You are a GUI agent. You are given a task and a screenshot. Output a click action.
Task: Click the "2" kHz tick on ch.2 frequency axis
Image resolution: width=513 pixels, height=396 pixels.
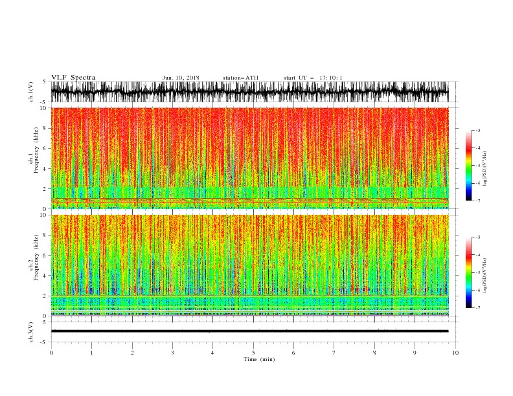tap(45, 296)
